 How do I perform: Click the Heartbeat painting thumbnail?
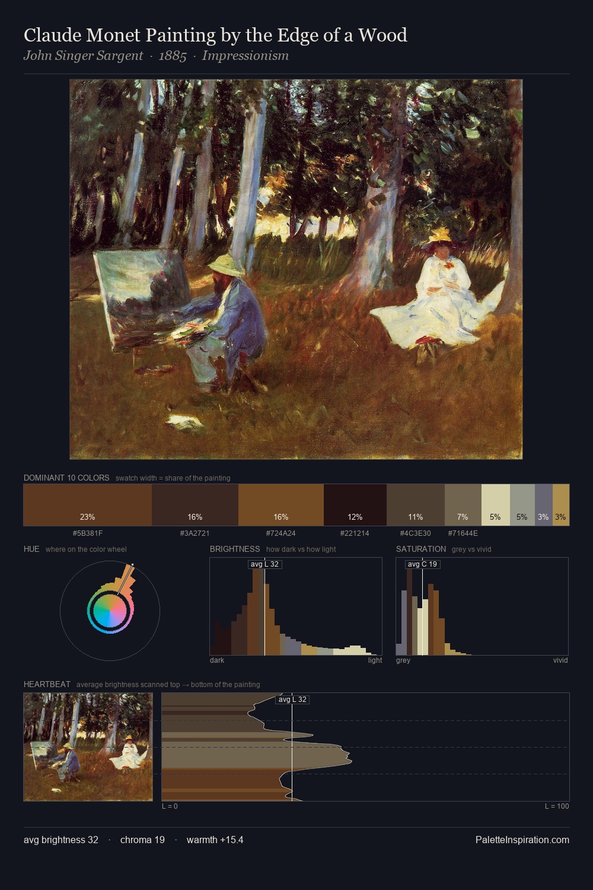[88, 747]
